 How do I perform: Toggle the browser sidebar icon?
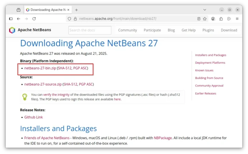click(x=11, y=19)
